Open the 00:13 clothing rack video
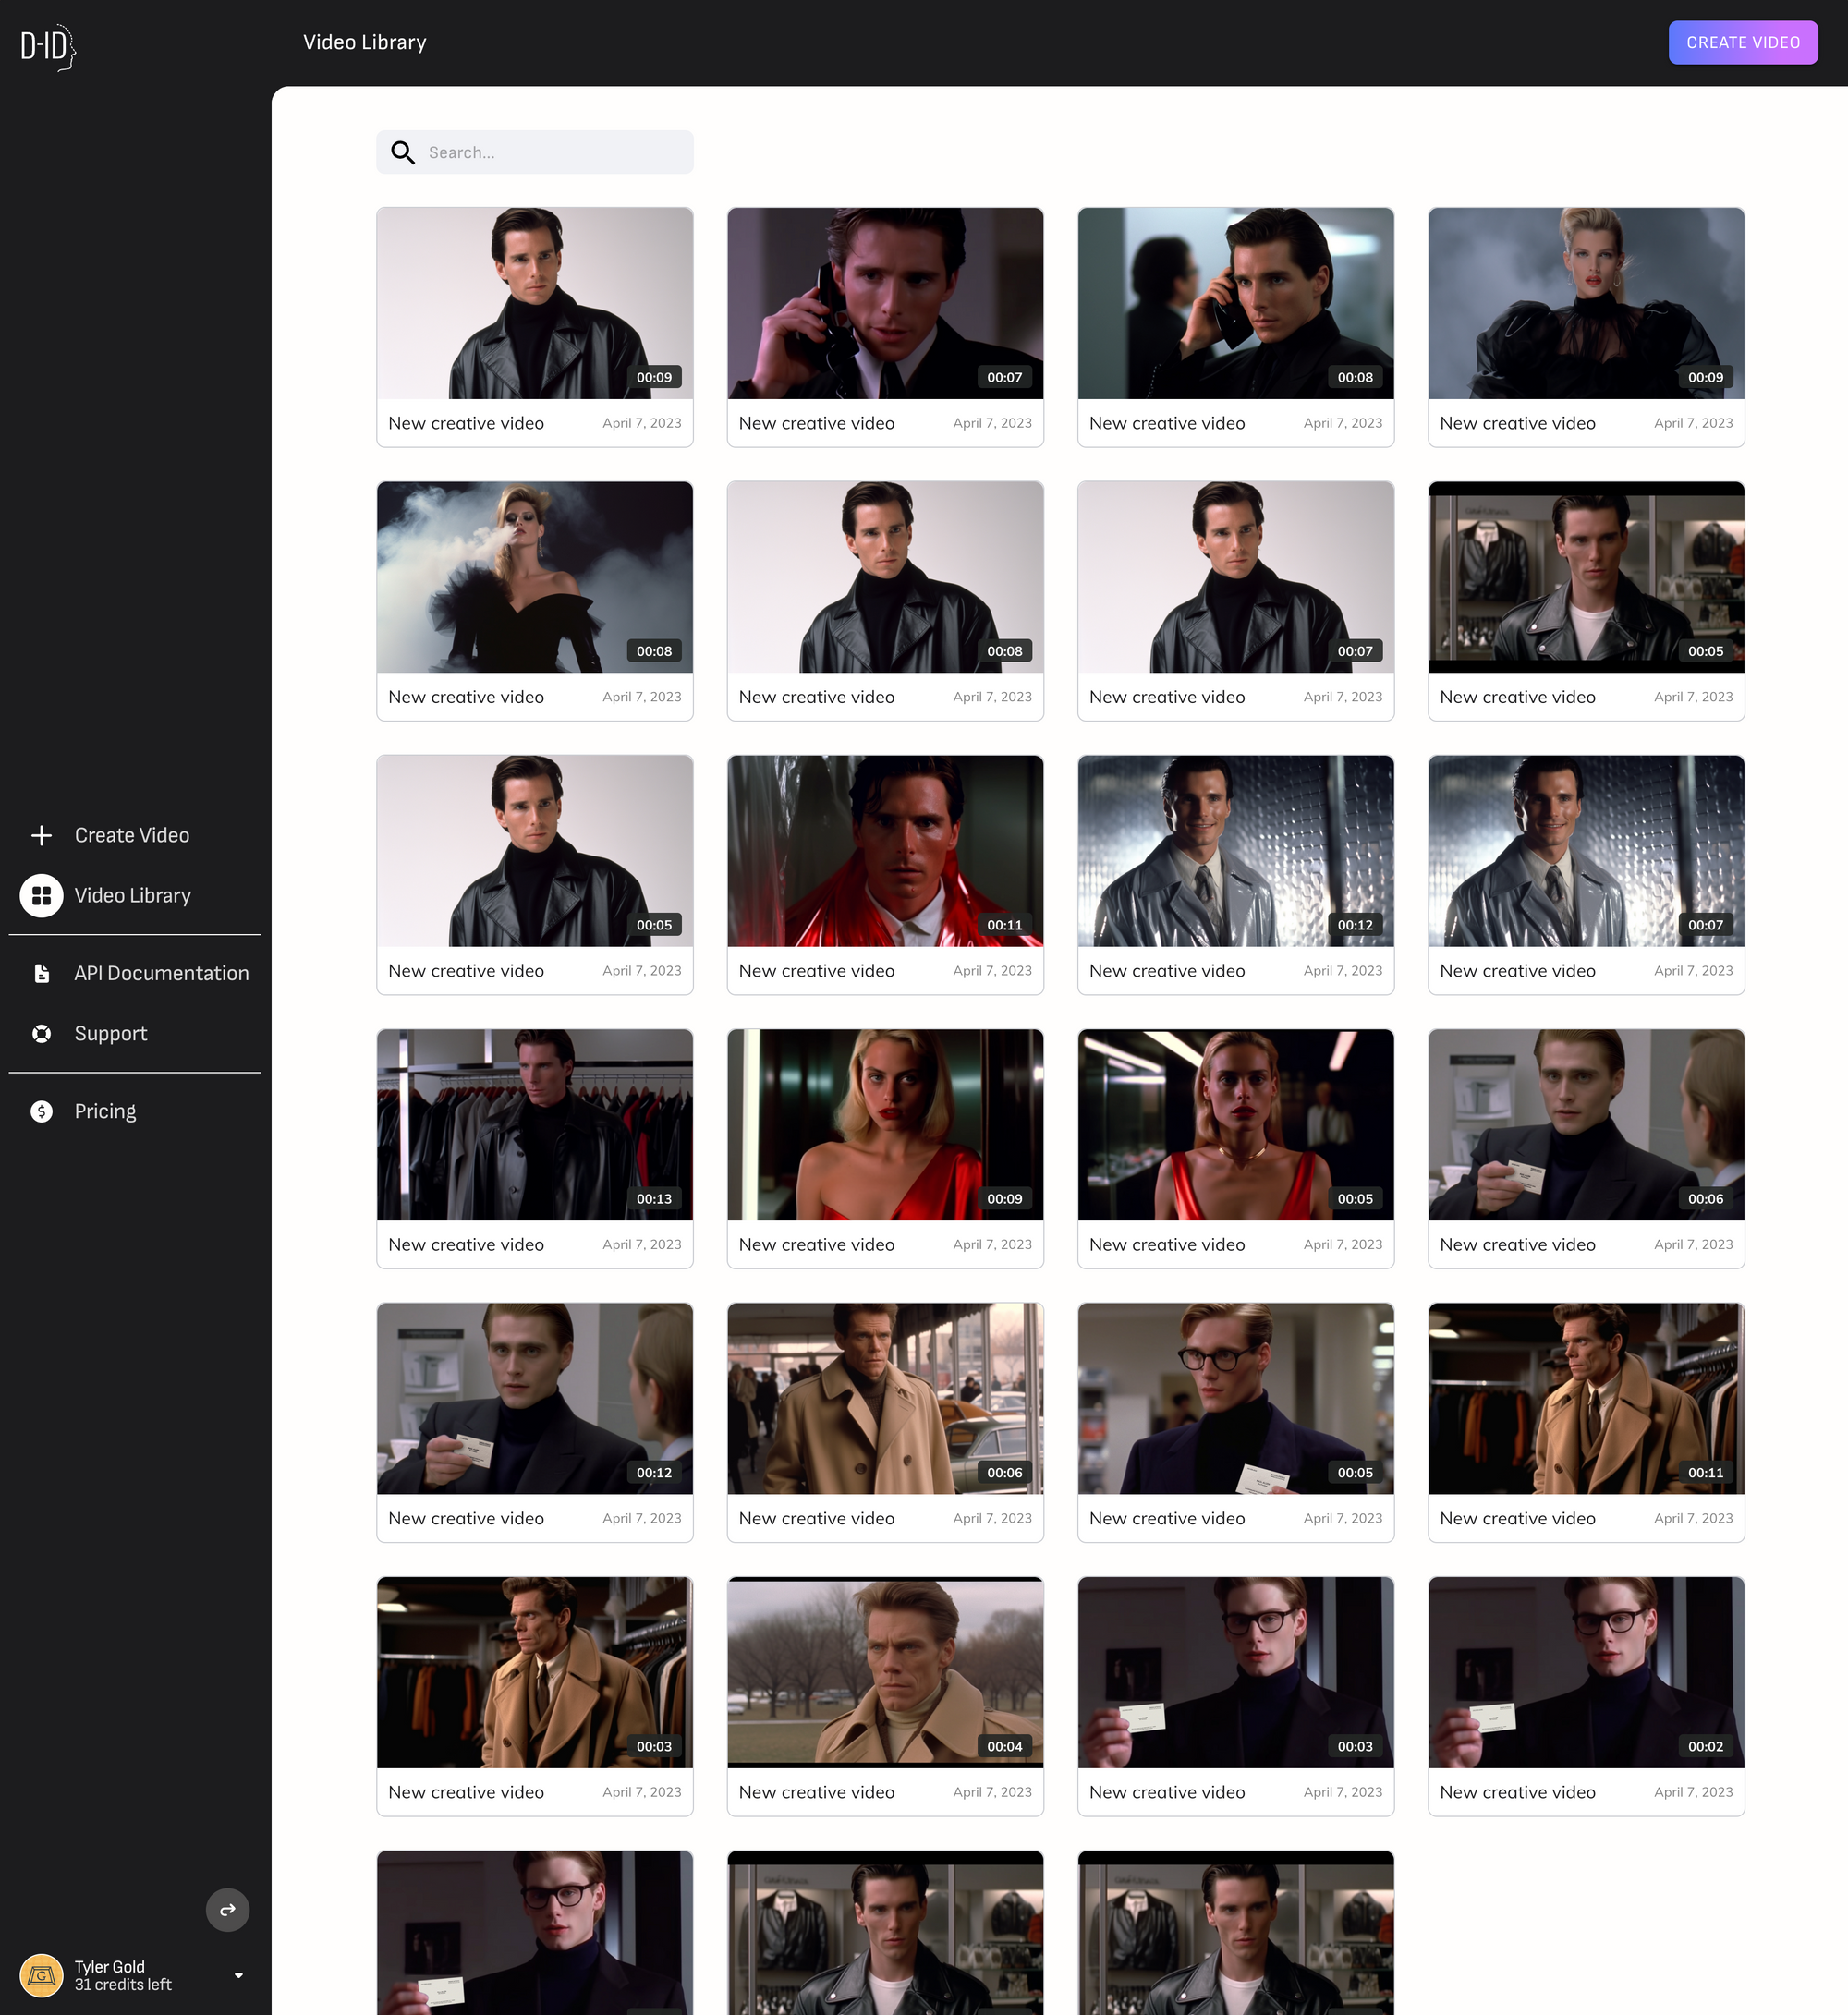The image size is (1848, 2015). (x=534, y=1124)
